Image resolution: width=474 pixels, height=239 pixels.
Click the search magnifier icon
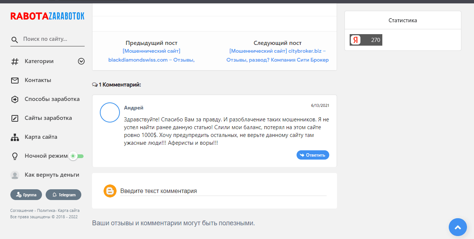coord(14,40)
